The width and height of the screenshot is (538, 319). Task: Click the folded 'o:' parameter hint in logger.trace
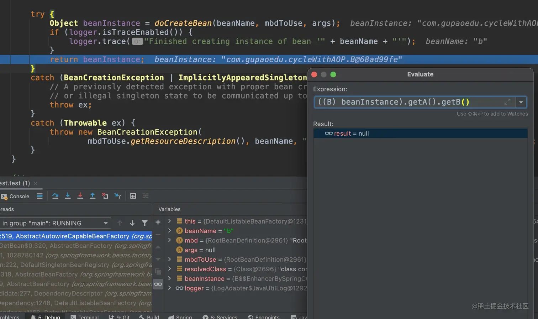(137, 42)
